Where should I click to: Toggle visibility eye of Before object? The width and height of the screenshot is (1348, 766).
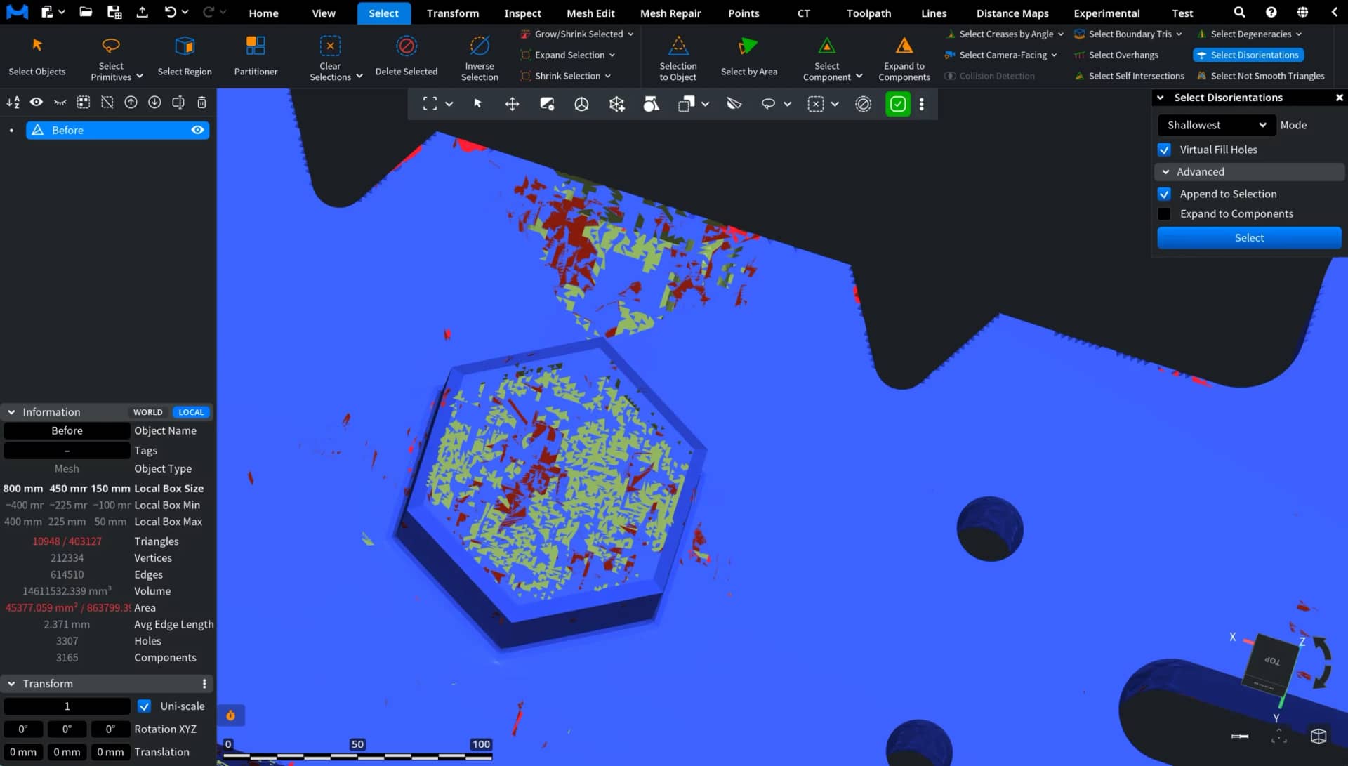tap(198, 130)
